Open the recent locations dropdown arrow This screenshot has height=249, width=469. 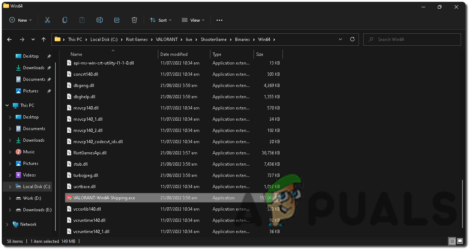(33, 40)
